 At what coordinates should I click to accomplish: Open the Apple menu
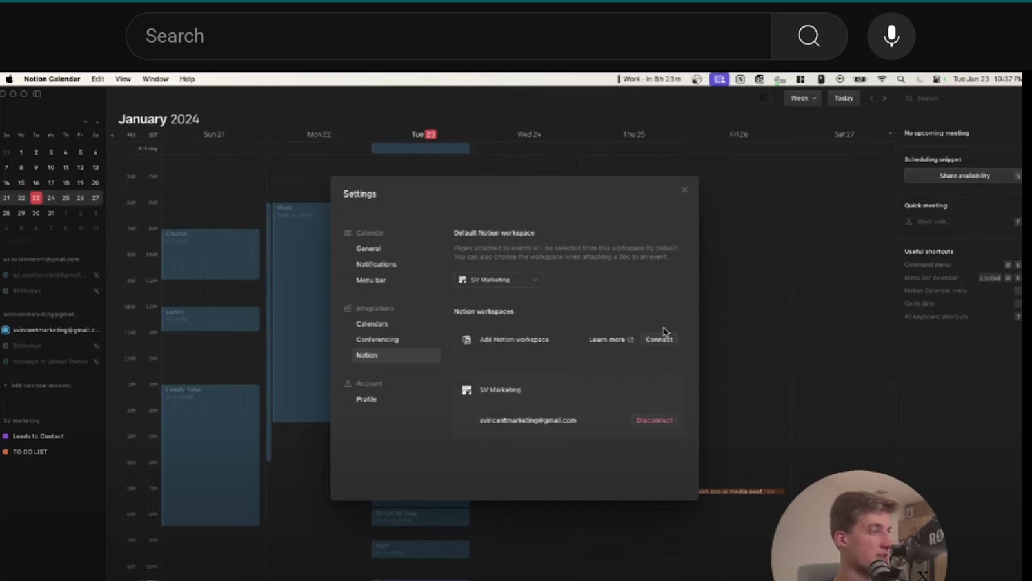pyautogui.click(x=9, y=79)
